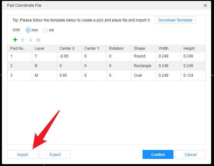The height and width of the screenshot is (166, 214).
Task: Click the move row down arrow icon
Action: pos(31,40)
